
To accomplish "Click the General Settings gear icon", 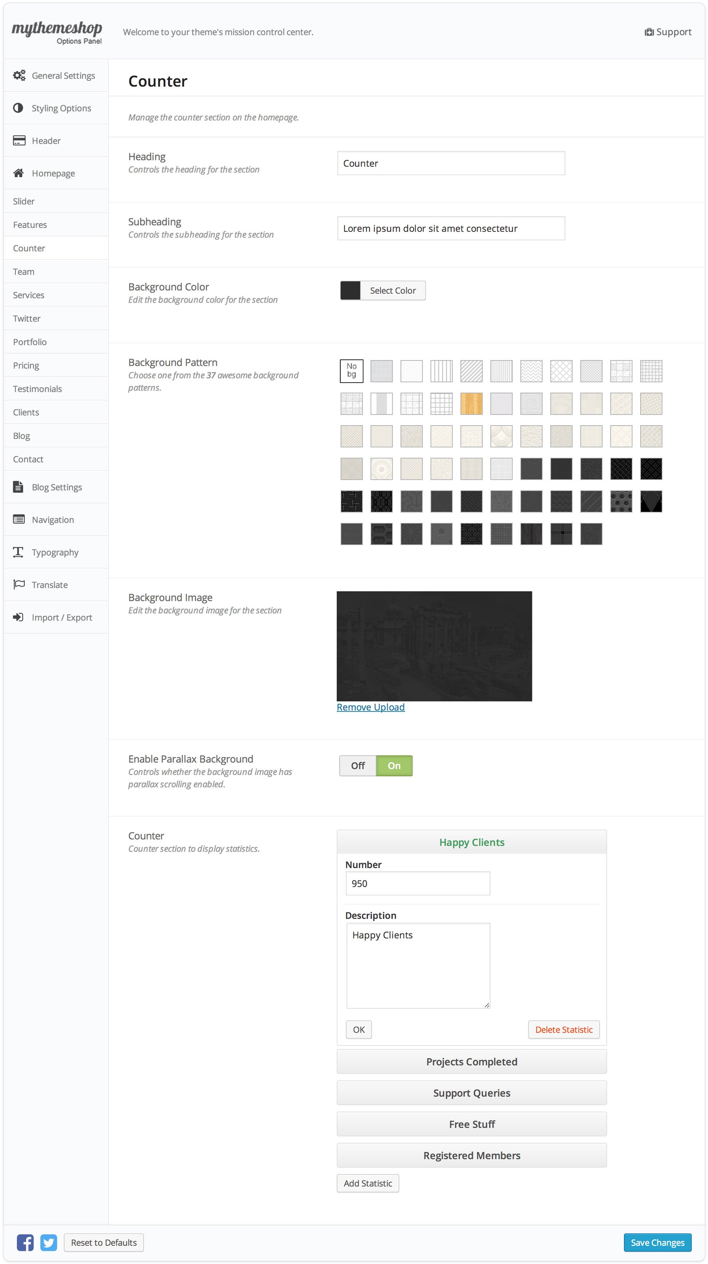I will (x=19, y=75).
